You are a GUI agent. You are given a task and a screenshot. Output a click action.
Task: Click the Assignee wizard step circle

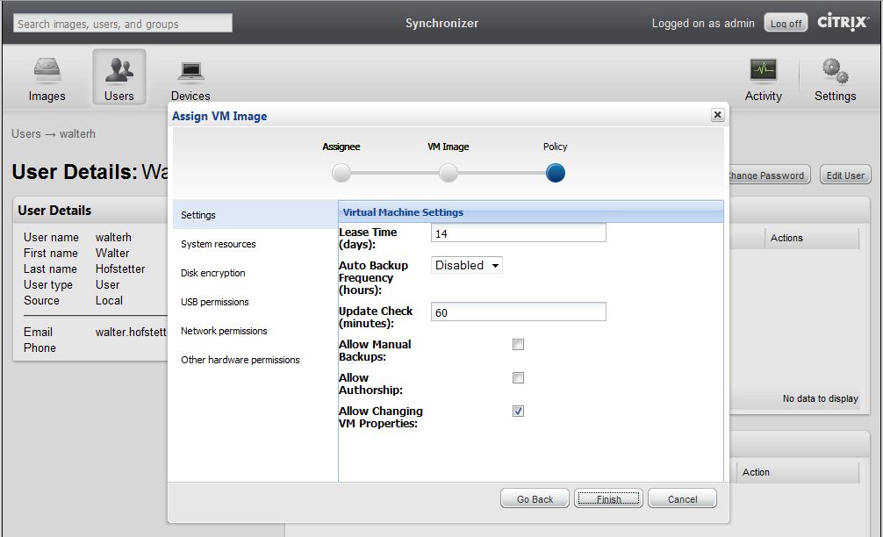pos(341,174)
